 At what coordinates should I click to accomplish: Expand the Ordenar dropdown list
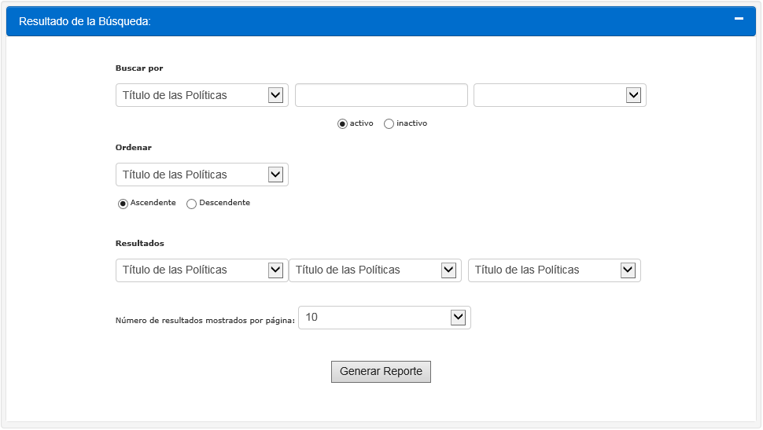pos(201,175)
